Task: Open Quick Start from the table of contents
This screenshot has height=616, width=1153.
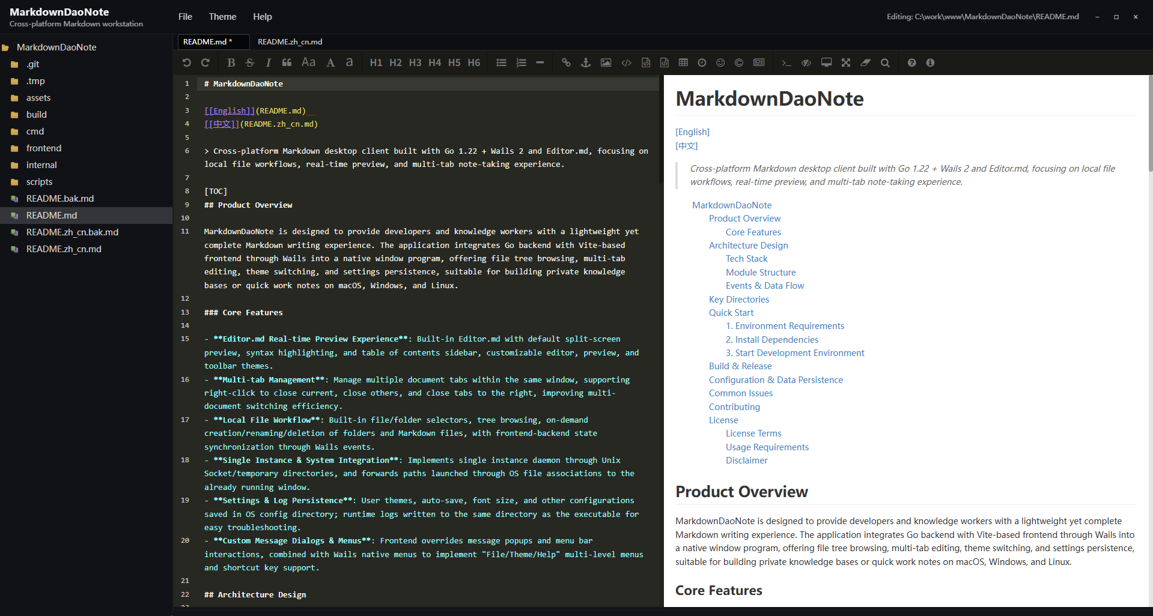Action: tap(731, 312)
